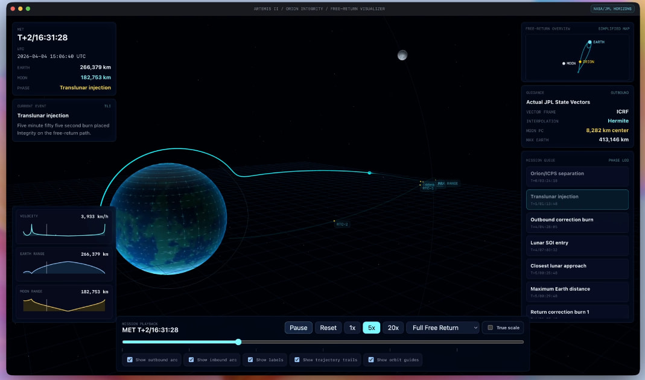
Task: Click the Moon Range chart
Action: 64,305
